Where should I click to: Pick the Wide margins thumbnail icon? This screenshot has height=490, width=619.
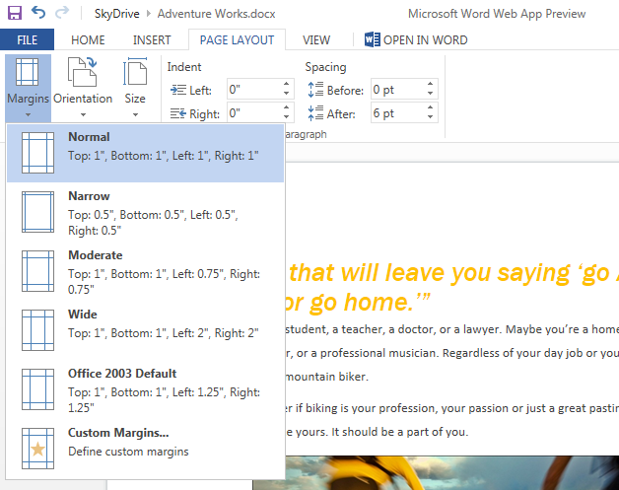[x=37, y=330]
